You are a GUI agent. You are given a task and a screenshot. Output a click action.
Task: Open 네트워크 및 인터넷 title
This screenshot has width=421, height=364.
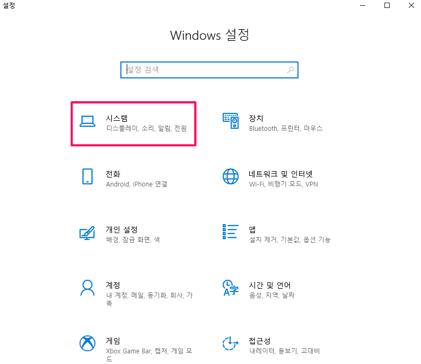(x=281, y=174)
